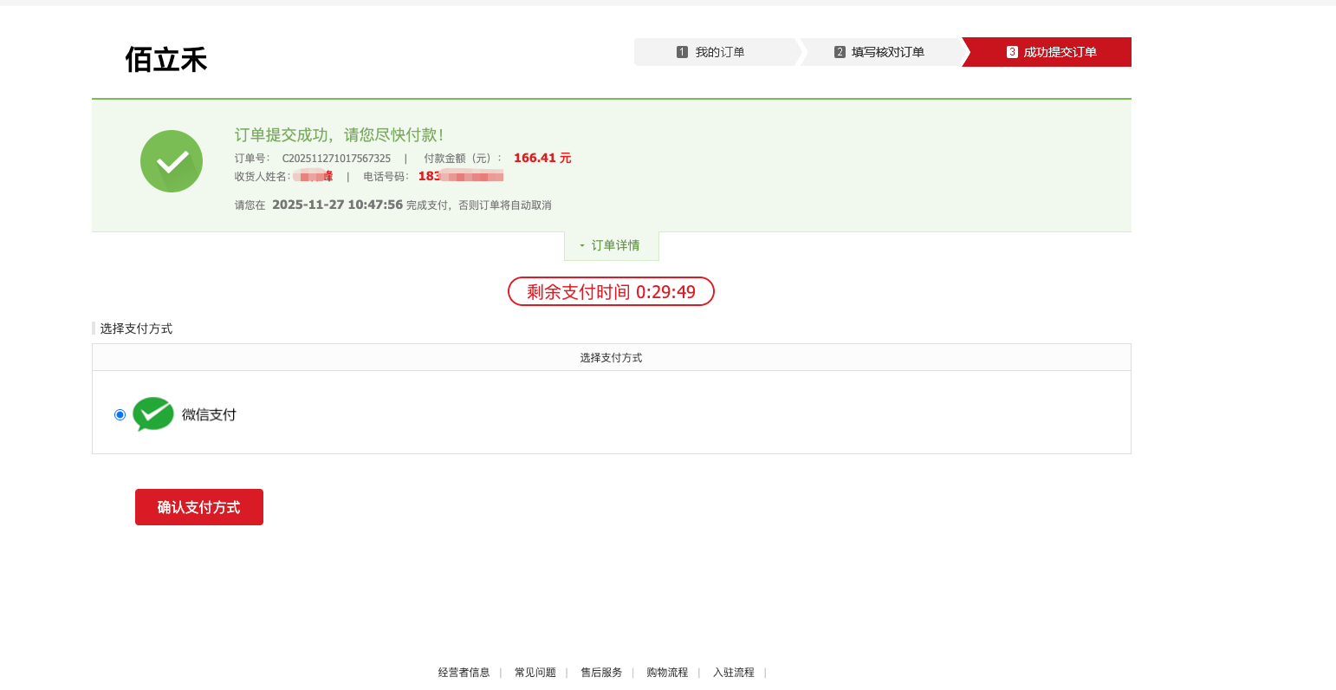Viewport: 1336px width, 690px height.
Task: Click the green order success checkmark icon
Action: click(x=172, y=161)
